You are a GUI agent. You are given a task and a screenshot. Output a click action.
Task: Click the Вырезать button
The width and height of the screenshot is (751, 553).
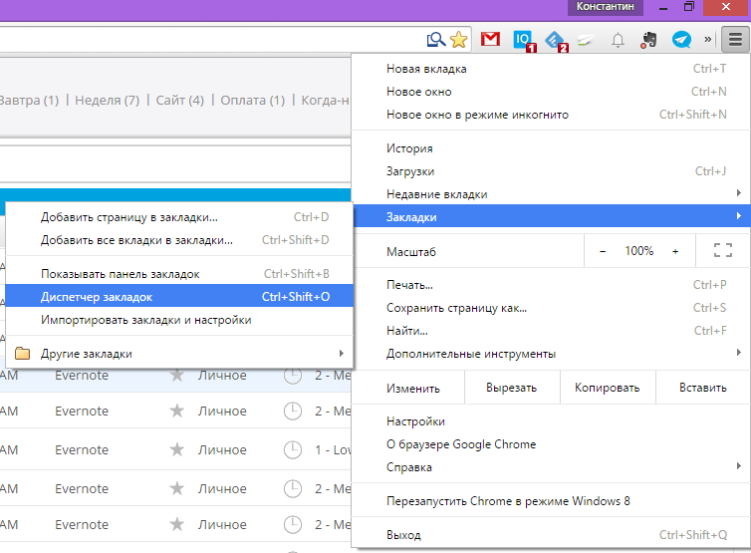coord(512,388)
